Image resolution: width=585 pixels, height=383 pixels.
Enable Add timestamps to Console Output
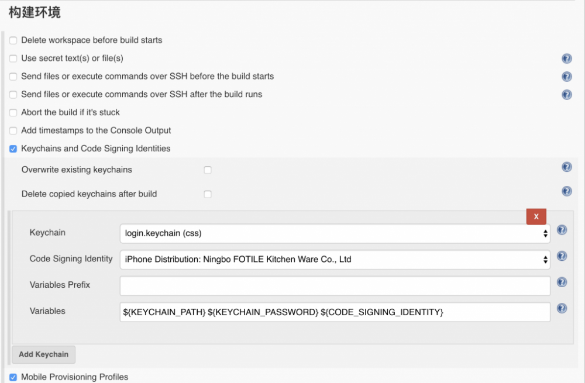pos(13,131)
